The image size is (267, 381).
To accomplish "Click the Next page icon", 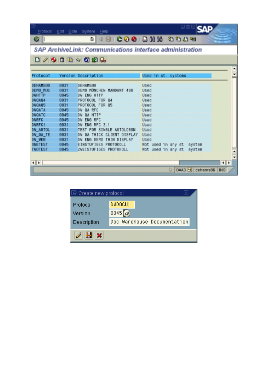I will click(x=186, y=39).
